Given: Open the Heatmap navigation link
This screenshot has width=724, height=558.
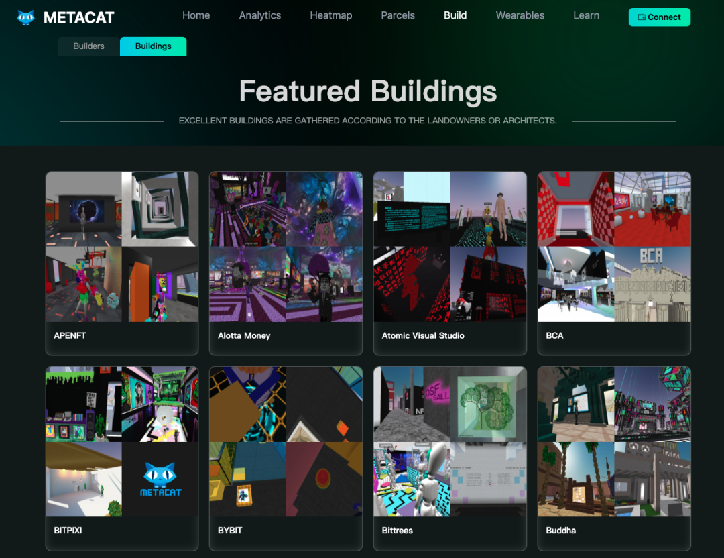Looking at the screenshot, I should [x=331, y=15].
